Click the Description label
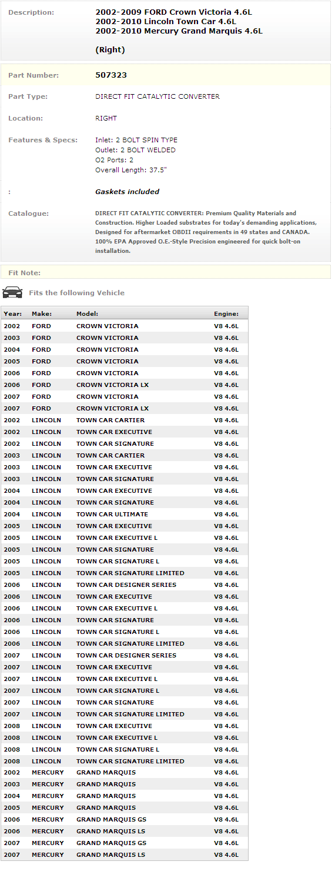335x878 pixels. pos(31,12)
